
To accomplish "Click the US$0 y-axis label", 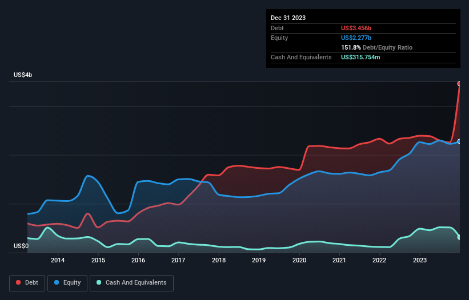I will pos(21,246).
